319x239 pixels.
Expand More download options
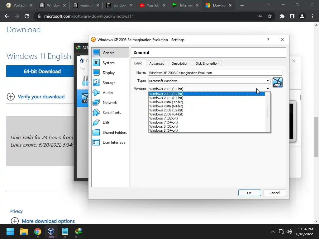(43, 221)
